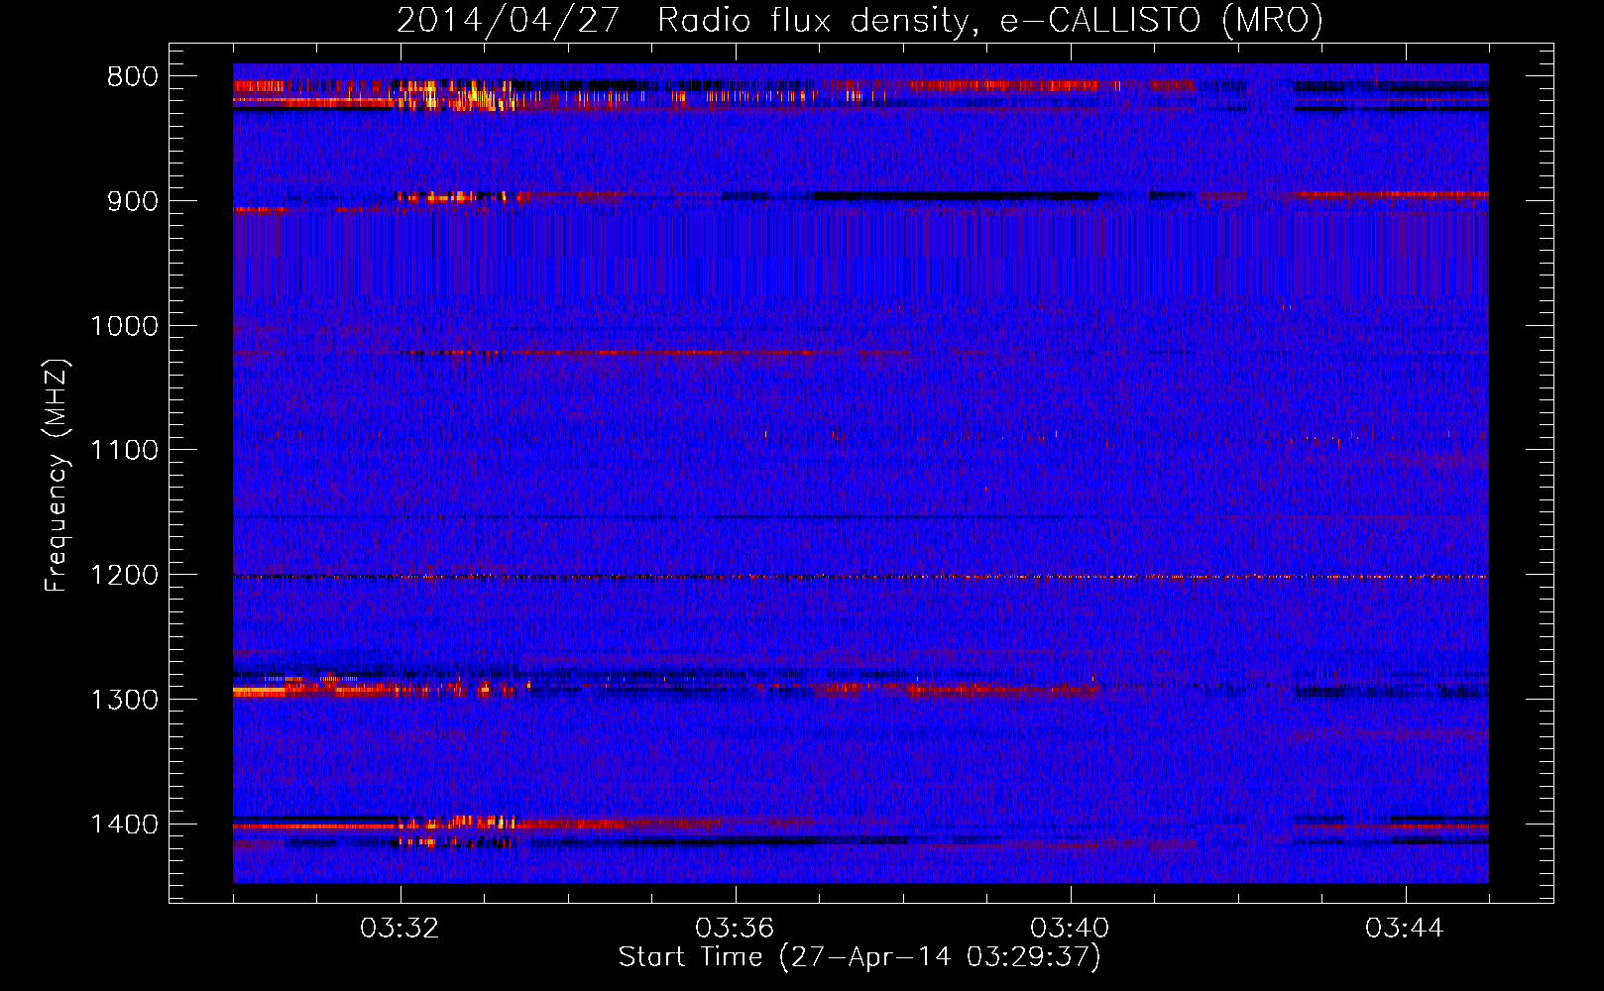Click the 1400 frequency tick label
This screenshot has height=991, width=1604.
(124, 825)
